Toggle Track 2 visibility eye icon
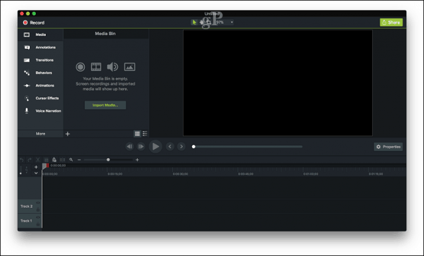 [38, 203]
